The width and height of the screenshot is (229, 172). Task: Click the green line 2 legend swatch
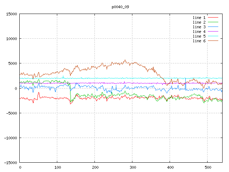tap(213, 22)
